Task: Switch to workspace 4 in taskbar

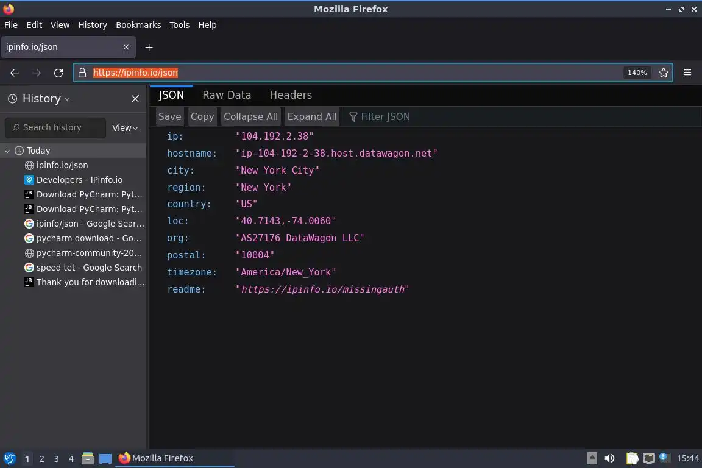Action: [71, 459]
